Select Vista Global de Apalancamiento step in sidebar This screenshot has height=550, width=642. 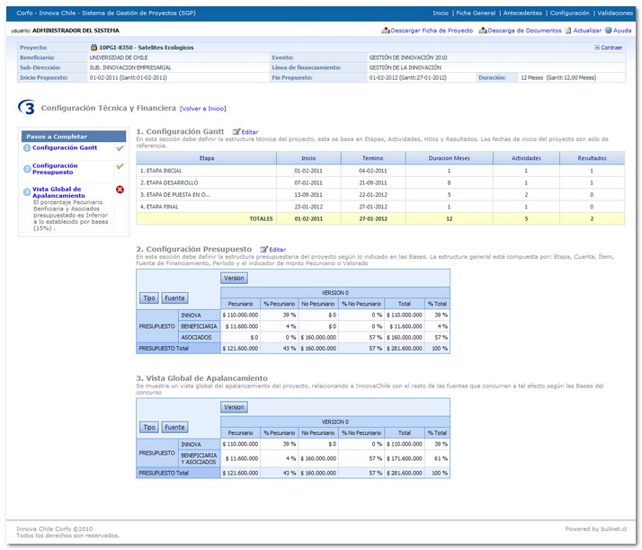coord(58,192)
